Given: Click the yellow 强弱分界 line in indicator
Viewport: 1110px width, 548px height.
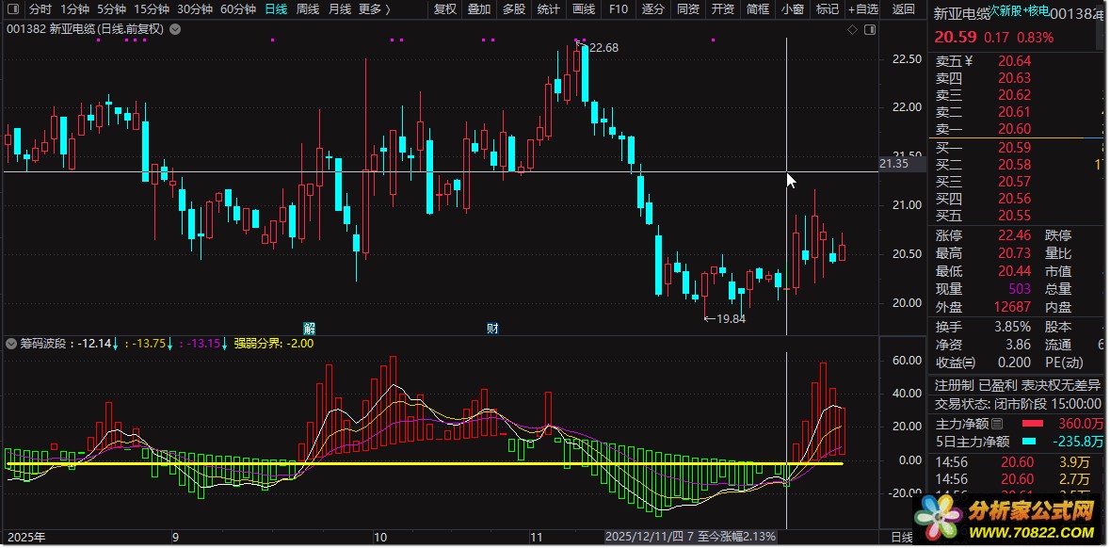Looking at the screenshot, I should click(x=424, y=464).
